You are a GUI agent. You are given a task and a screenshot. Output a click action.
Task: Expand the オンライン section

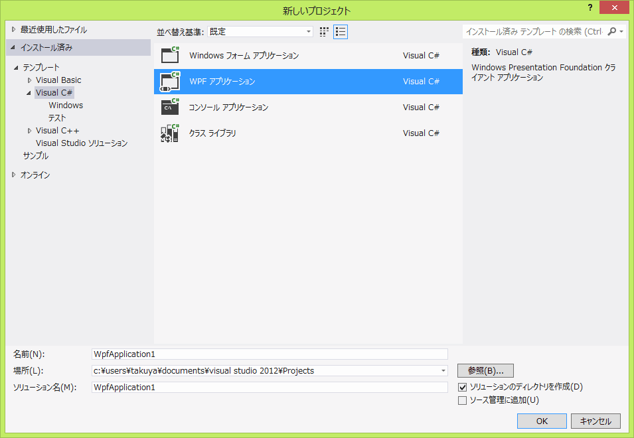pyautogui.click(x=13, y=175)
